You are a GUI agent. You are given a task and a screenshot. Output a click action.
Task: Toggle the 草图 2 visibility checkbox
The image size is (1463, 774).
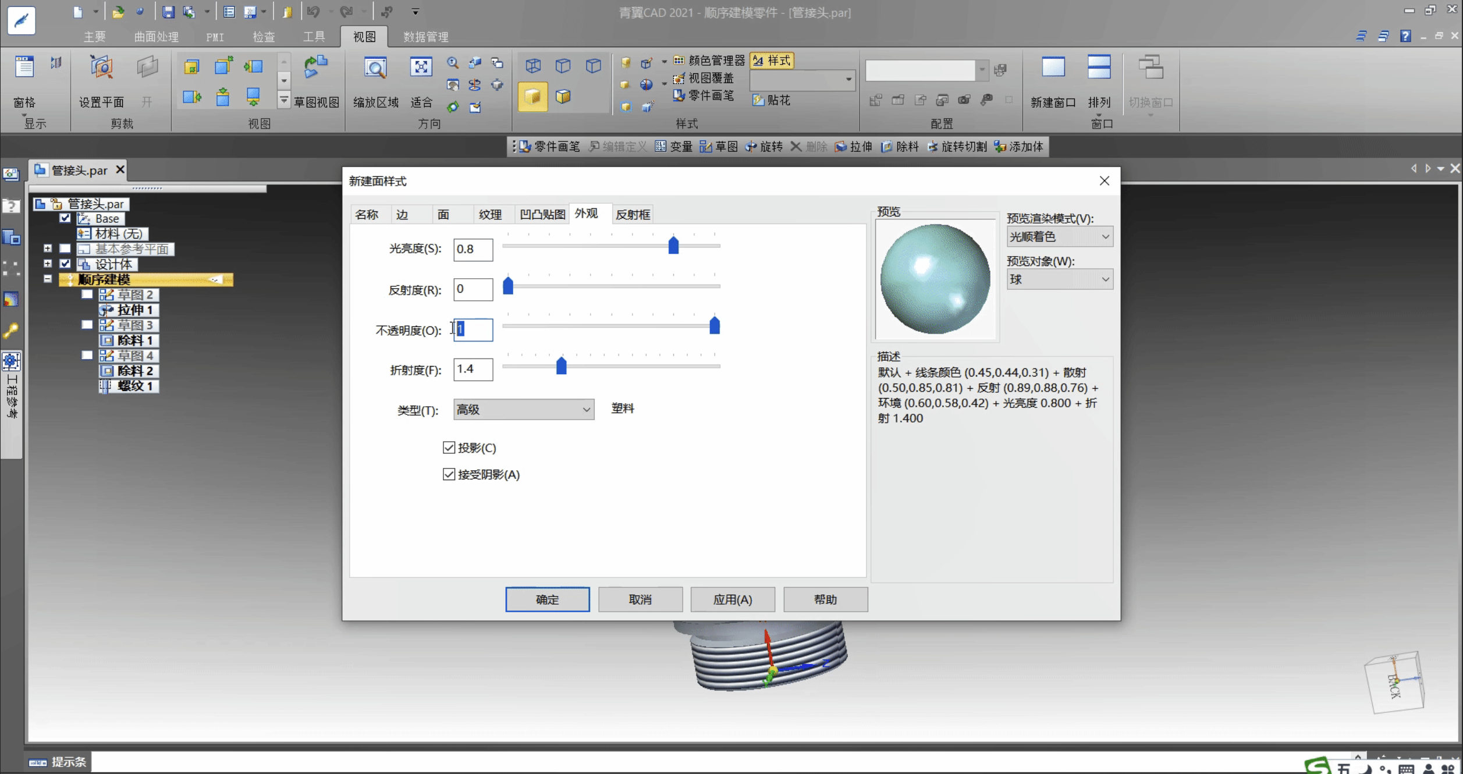(x=87, y=294)
